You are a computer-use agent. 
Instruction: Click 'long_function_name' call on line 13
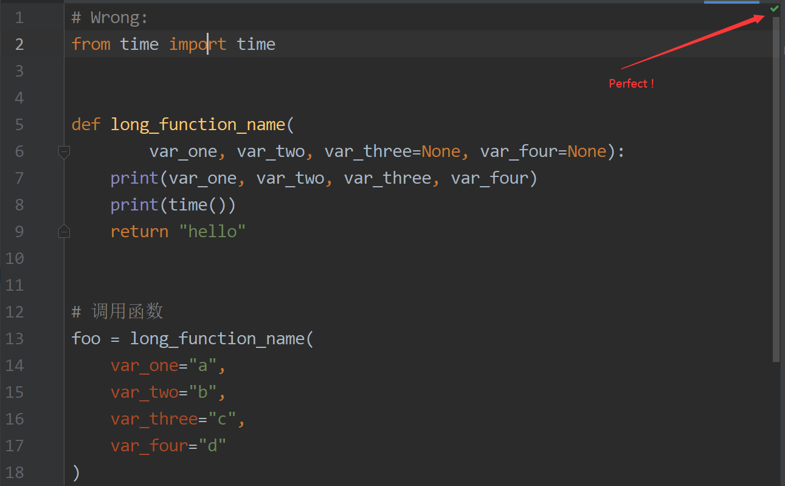pos(218,339)
